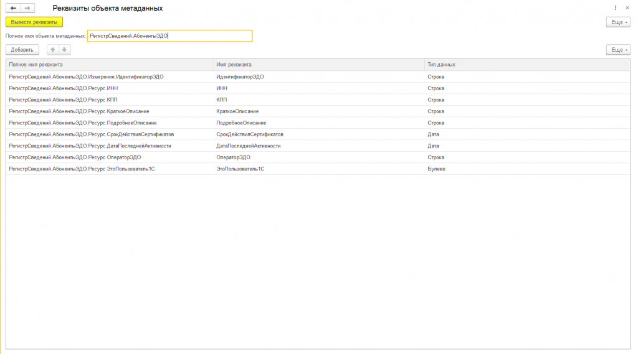This screenshot has height=354, width=638.
Task: Go forward with the right arrow button
Action: point(27,8)
